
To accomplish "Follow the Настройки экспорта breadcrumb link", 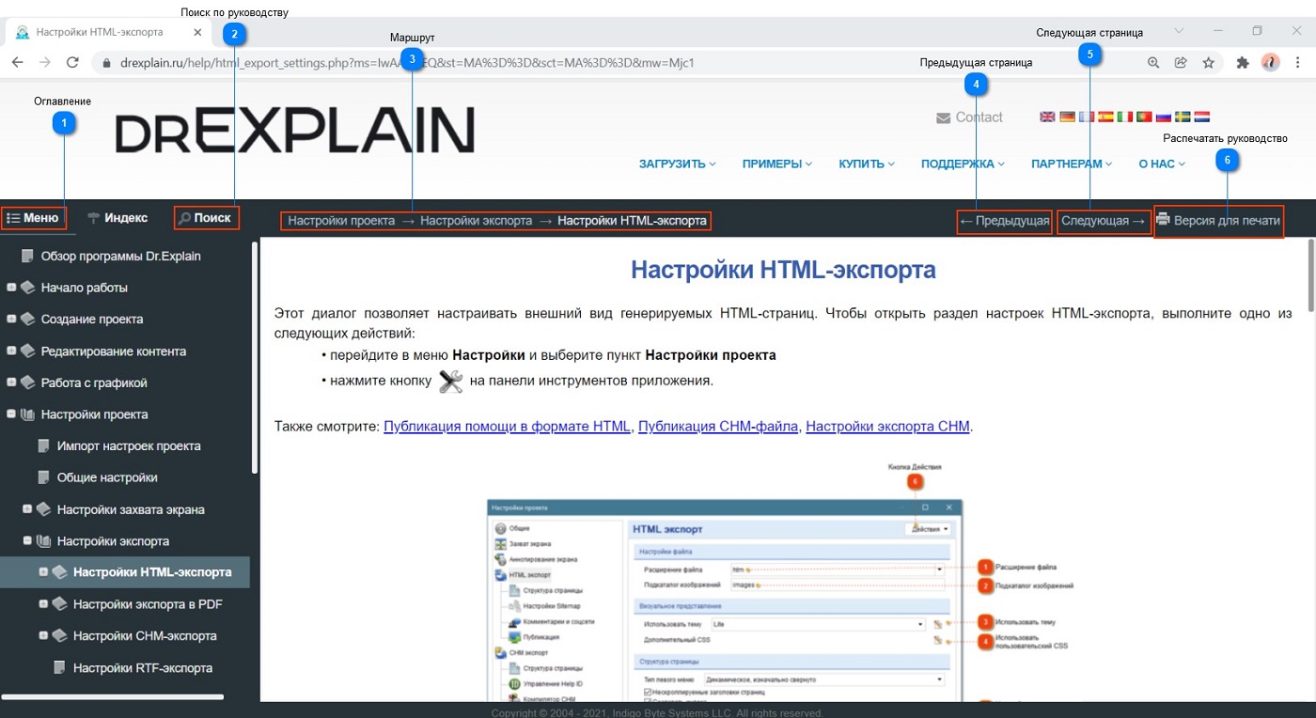I will [476, 221].
